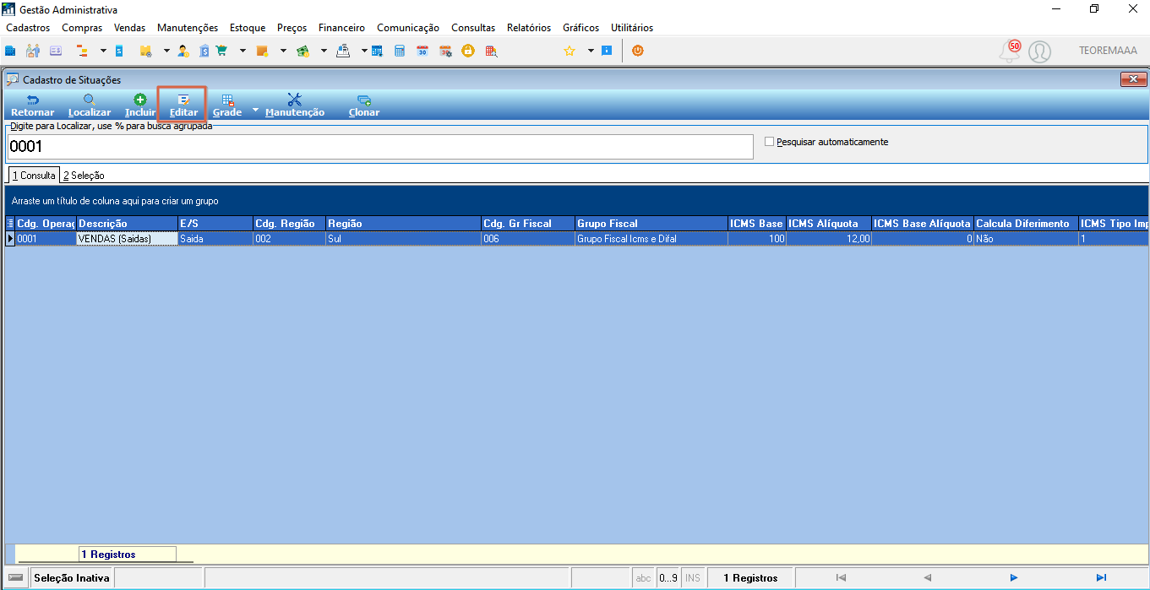
Task: Click the yellow box with gear icon
Action: click(x=145, y=51)
